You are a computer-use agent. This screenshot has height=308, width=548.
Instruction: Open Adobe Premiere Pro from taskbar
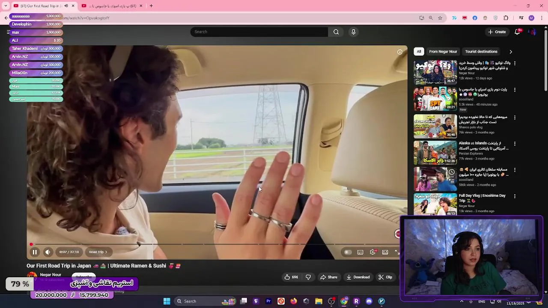[x=268, y=301]
